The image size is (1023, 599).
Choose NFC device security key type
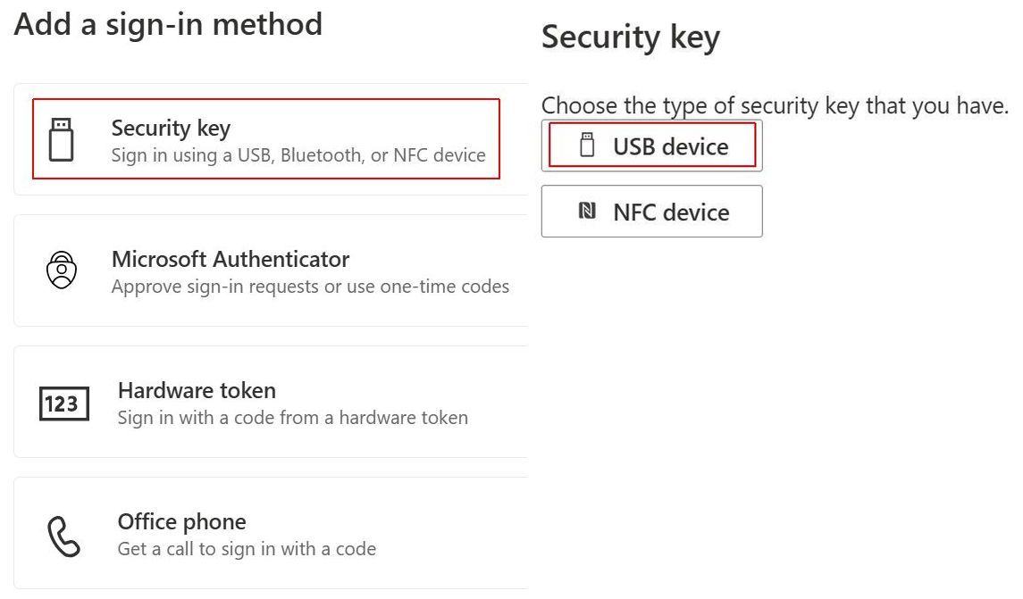point(651,212)
